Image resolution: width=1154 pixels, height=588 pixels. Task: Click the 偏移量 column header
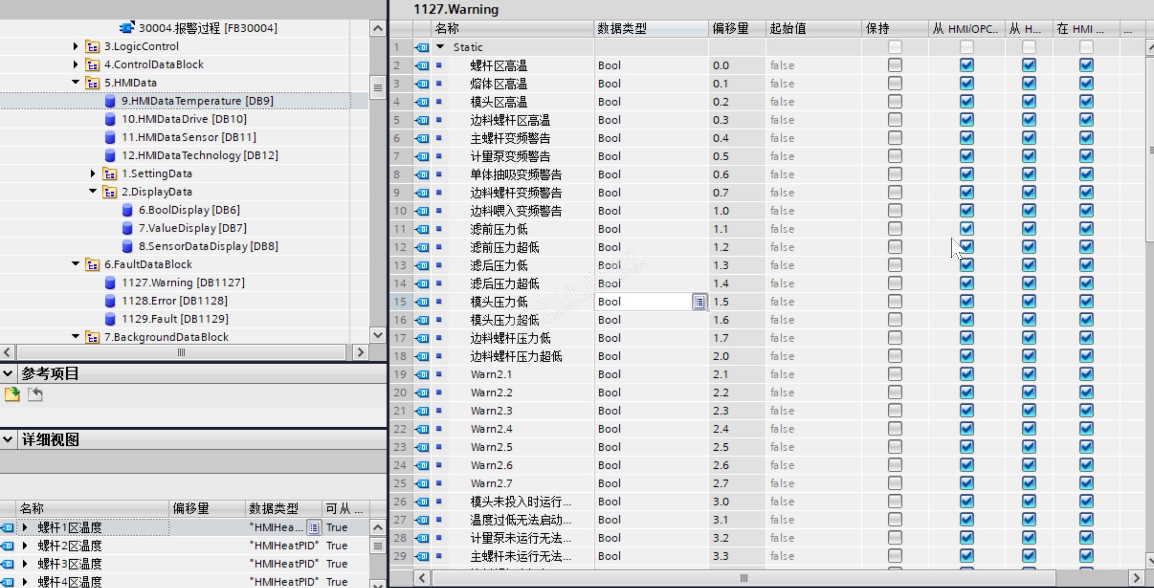730,29
